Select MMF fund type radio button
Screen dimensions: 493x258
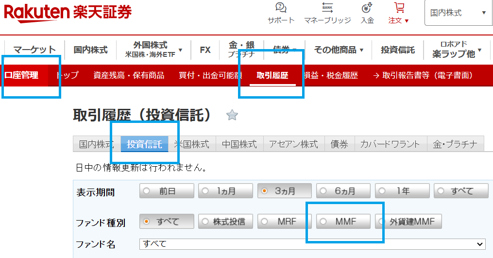point(343,222)
